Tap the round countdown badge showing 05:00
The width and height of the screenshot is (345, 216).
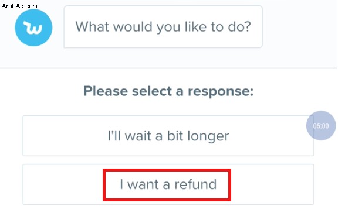pyautogui.click(x=321, y=125)
